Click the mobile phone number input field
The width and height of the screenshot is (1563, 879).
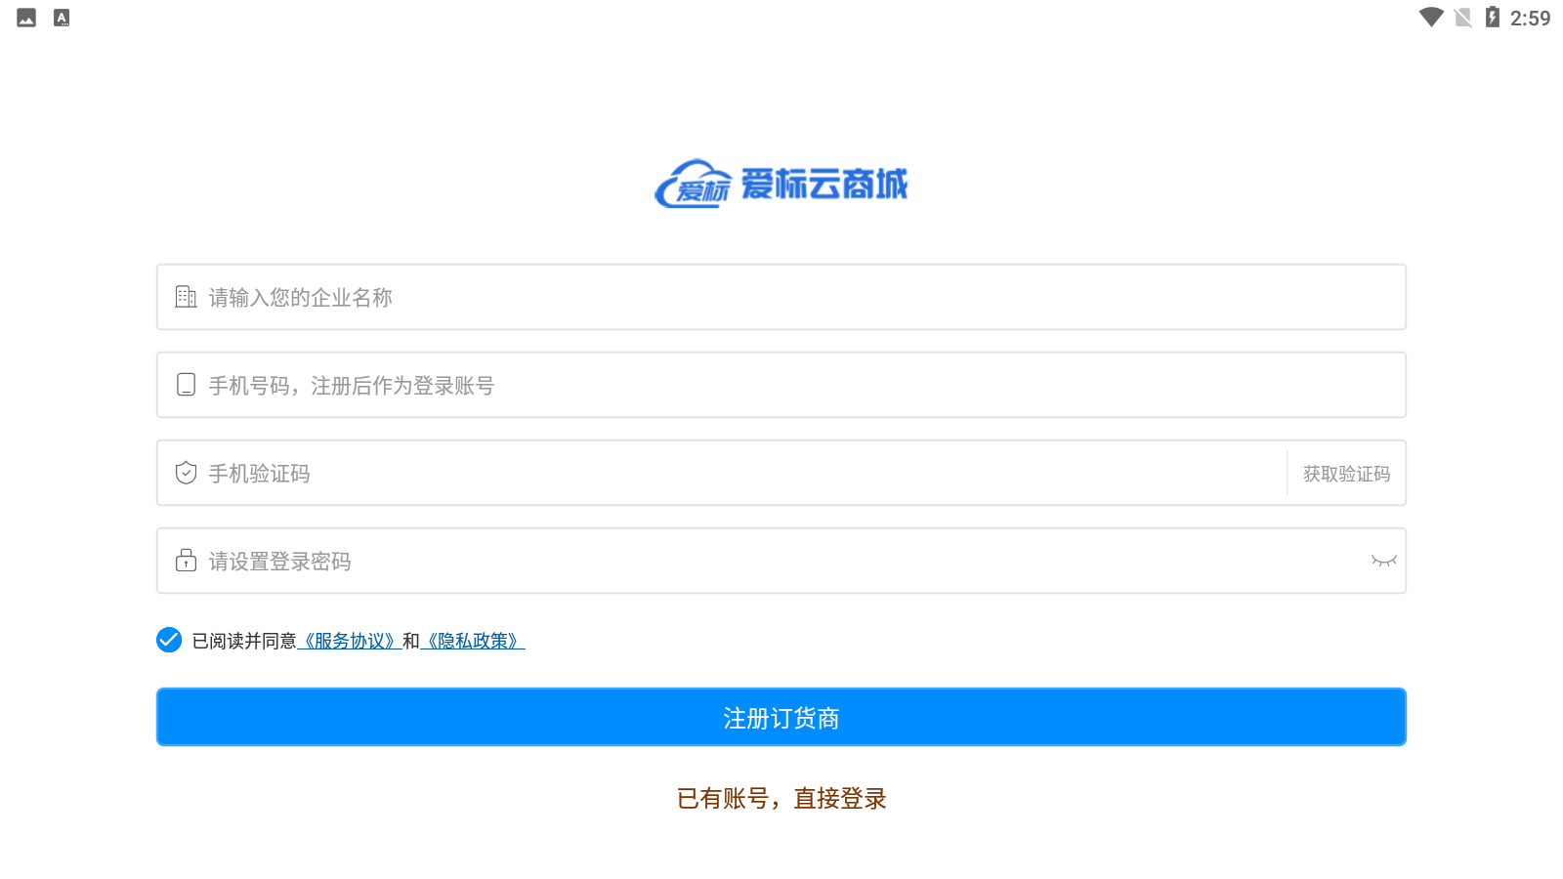684,385
